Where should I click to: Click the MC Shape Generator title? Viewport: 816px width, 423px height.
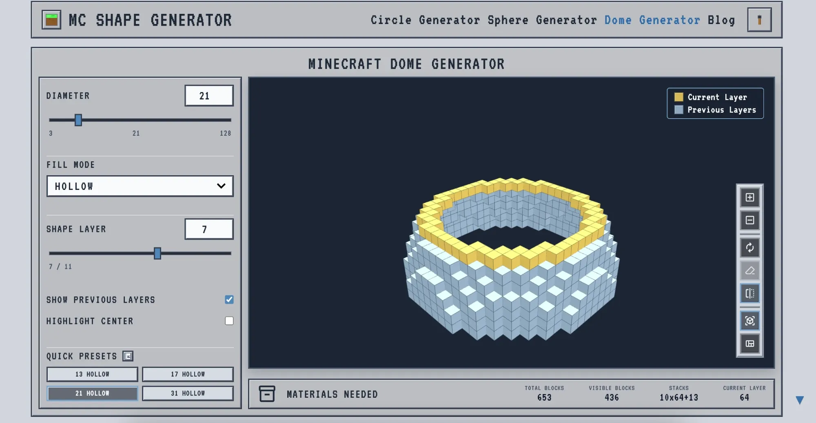click(150, 20)
